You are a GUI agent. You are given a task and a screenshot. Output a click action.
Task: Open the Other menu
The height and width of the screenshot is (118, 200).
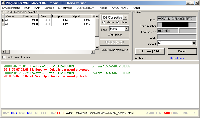tap(137, 8)
